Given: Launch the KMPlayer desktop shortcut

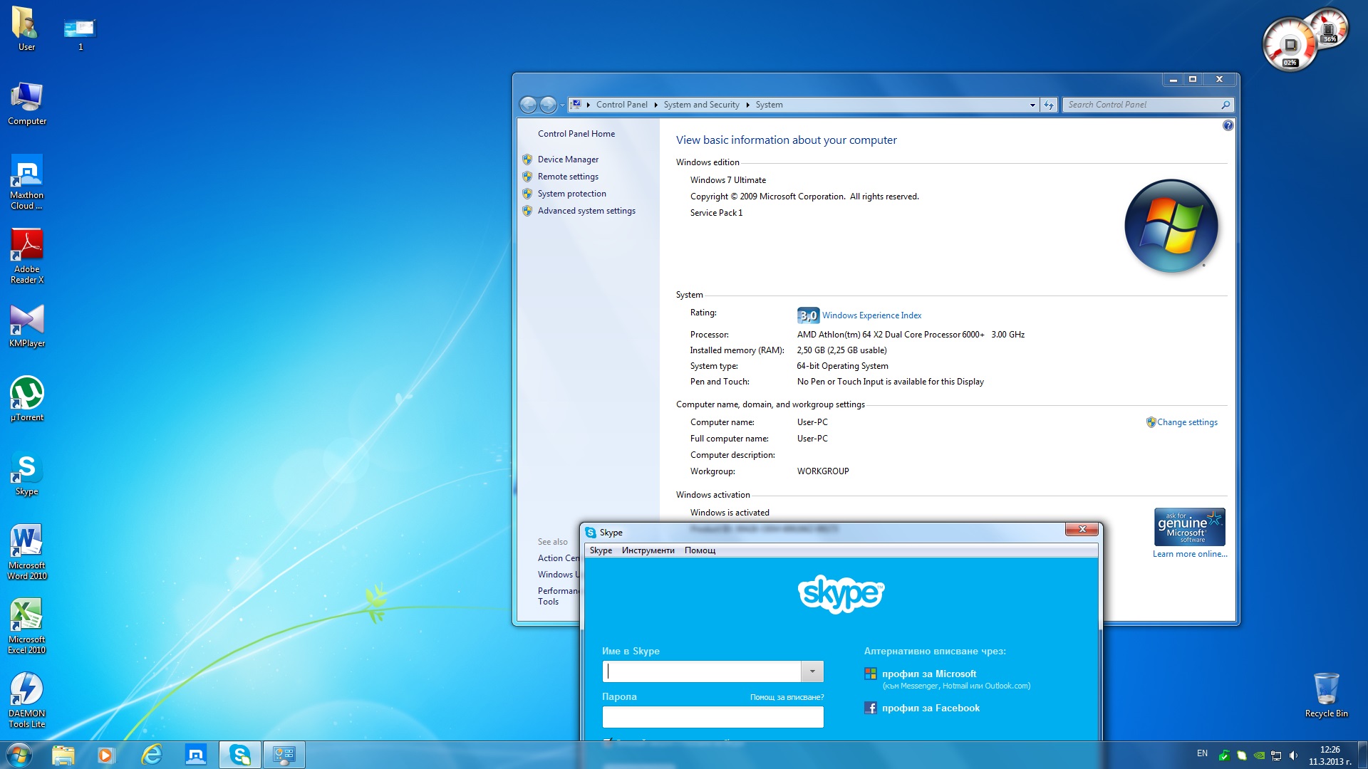Looking at the screenshot, I should pos(26,325).
